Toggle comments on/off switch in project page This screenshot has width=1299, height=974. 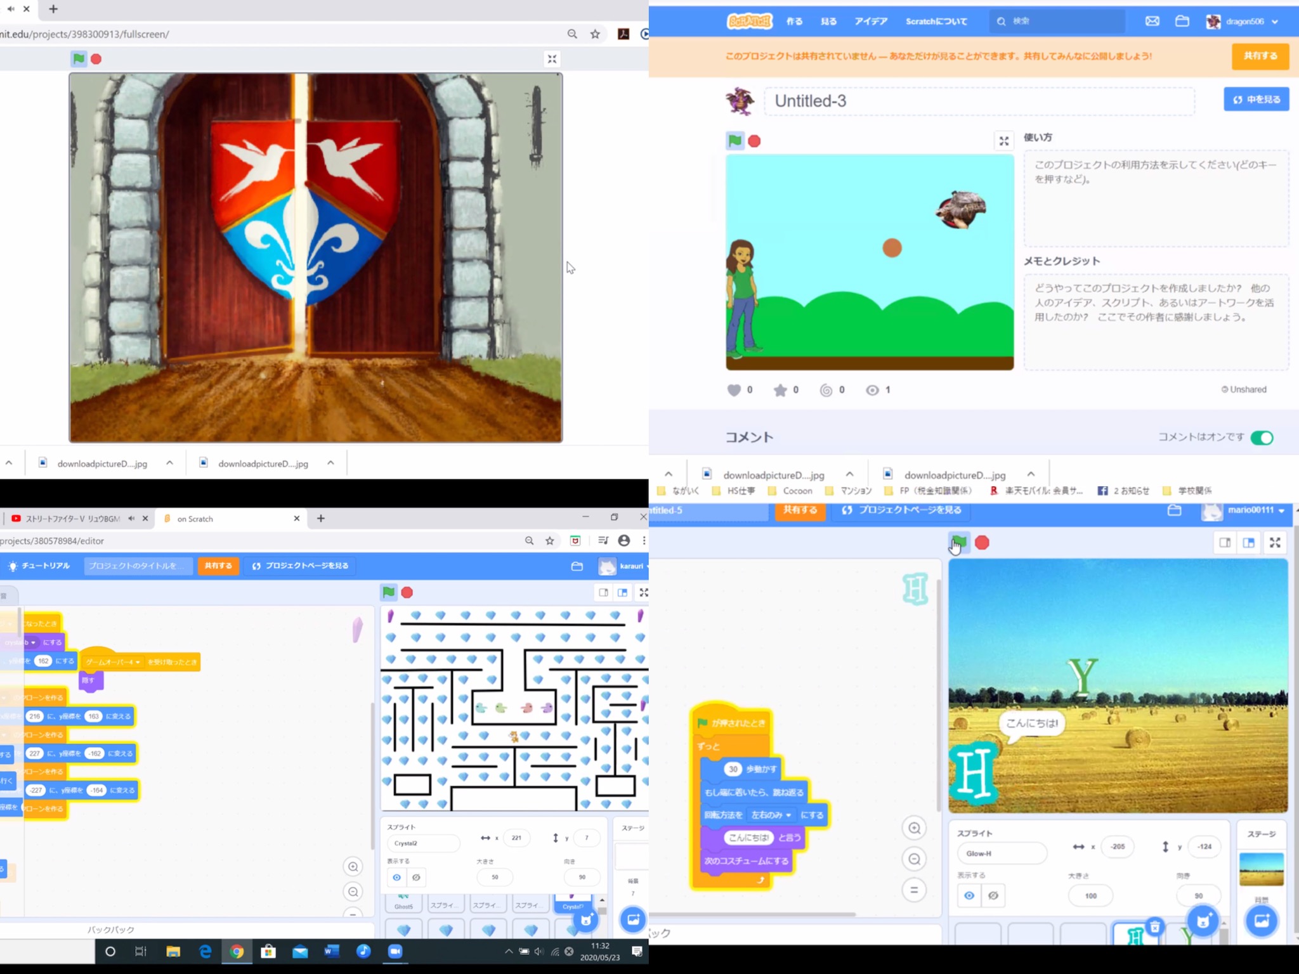1266,437
